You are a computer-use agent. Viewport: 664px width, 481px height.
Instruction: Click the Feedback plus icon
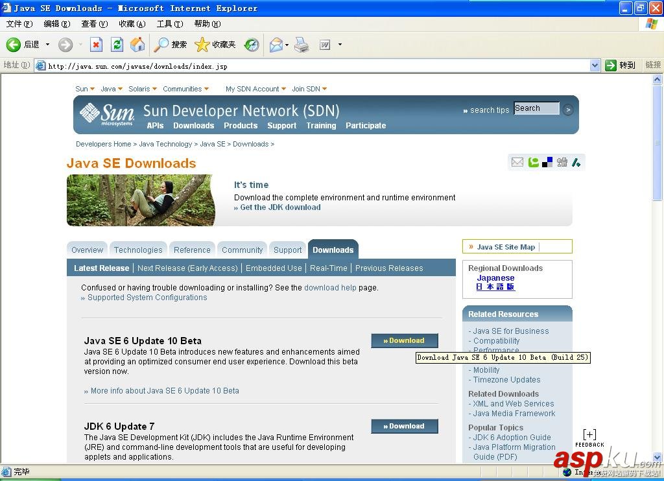[x=589, y=434]
